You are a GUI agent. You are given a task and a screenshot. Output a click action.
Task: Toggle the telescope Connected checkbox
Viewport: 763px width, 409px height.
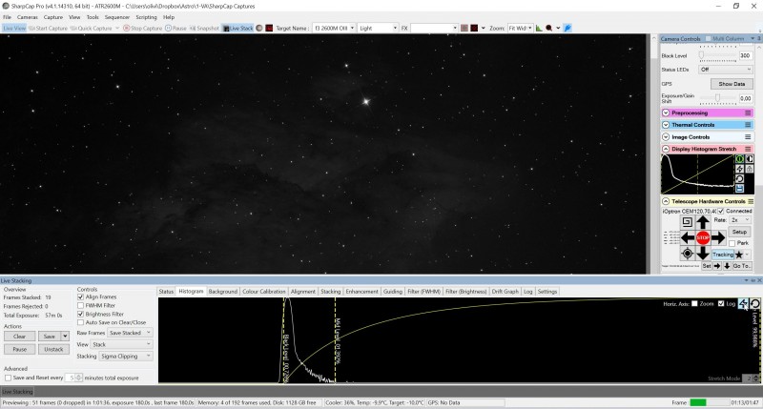pos(721,211)
